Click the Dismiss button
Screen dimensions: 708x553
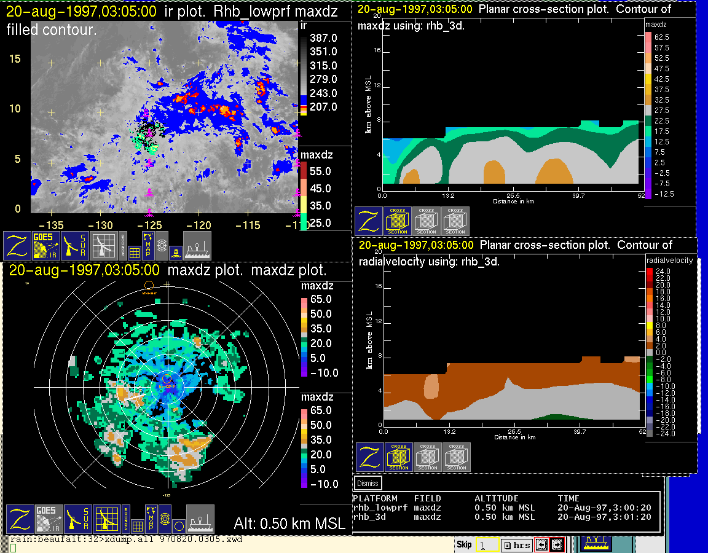(368, 484)
